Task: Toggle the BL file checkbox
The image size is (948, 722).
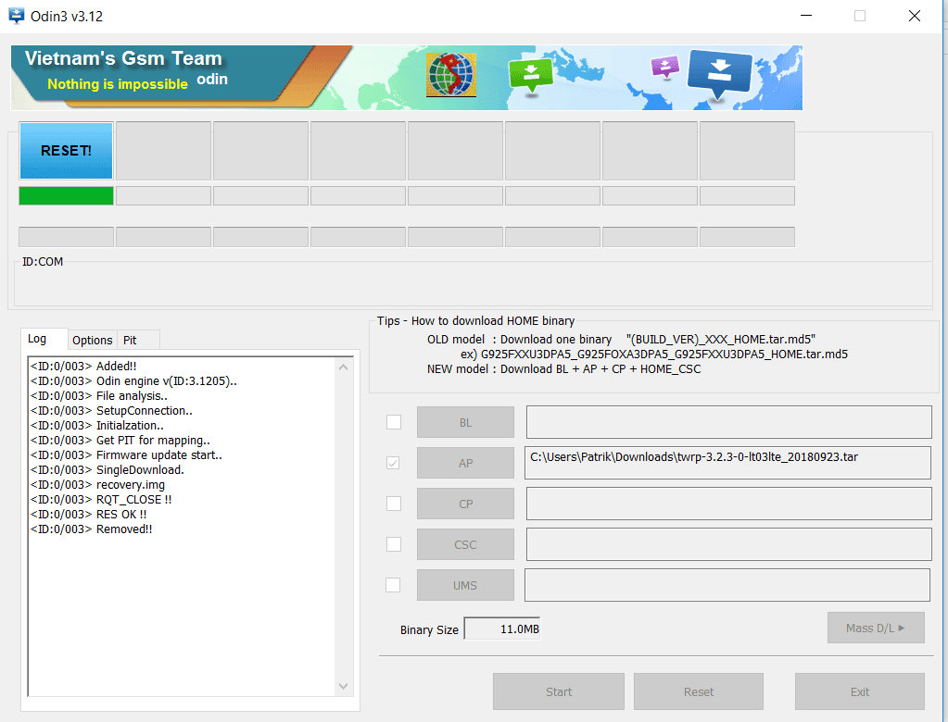Action: pyautogui.click(x=394, y=422)
